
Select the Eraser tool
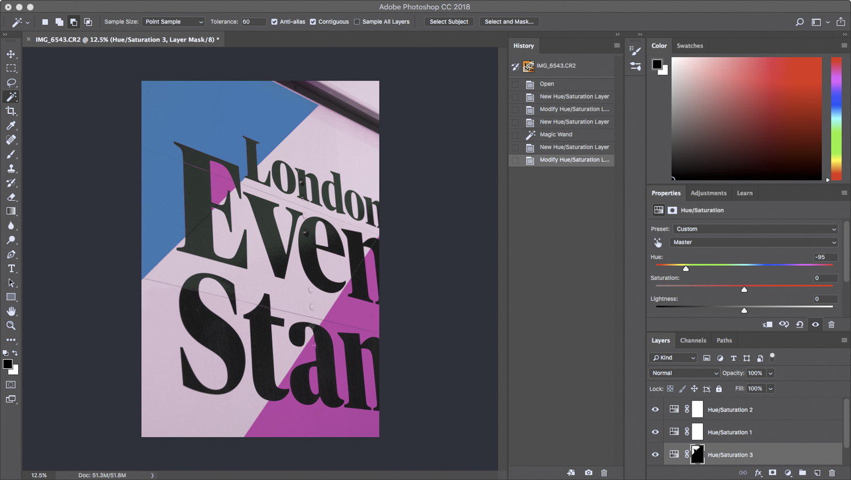(11, 197)
